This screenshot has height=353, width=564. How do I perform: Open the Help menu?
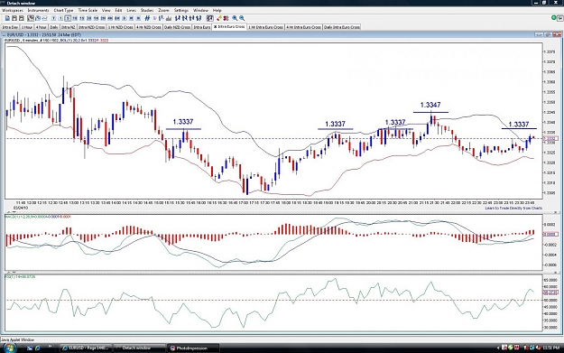pos(217,11)
